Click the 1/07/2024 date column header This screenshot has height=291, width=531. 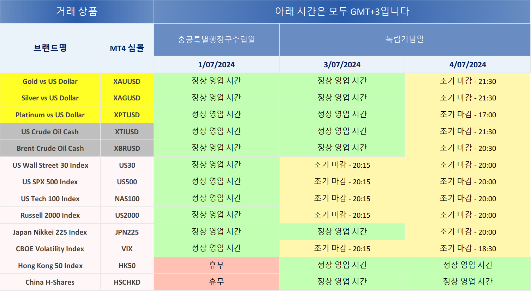pyautogui.click(x=216, y=64)
